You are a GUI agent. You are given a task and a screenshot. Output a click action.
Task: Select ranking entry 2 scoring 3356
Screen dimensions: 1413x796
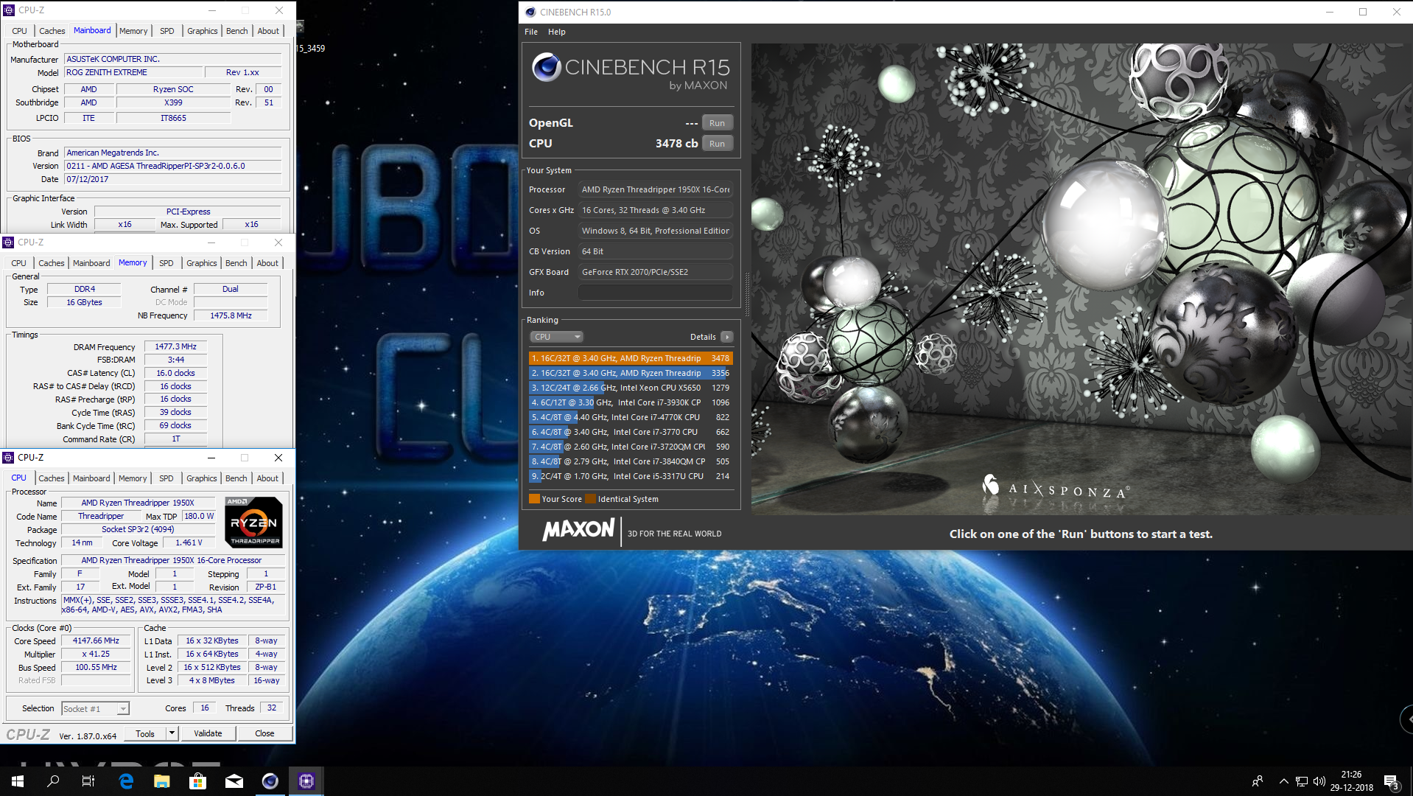630,373
